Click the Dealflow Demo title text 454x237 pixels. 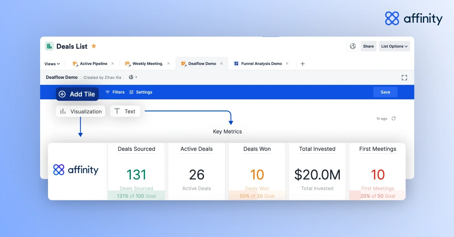62,77
